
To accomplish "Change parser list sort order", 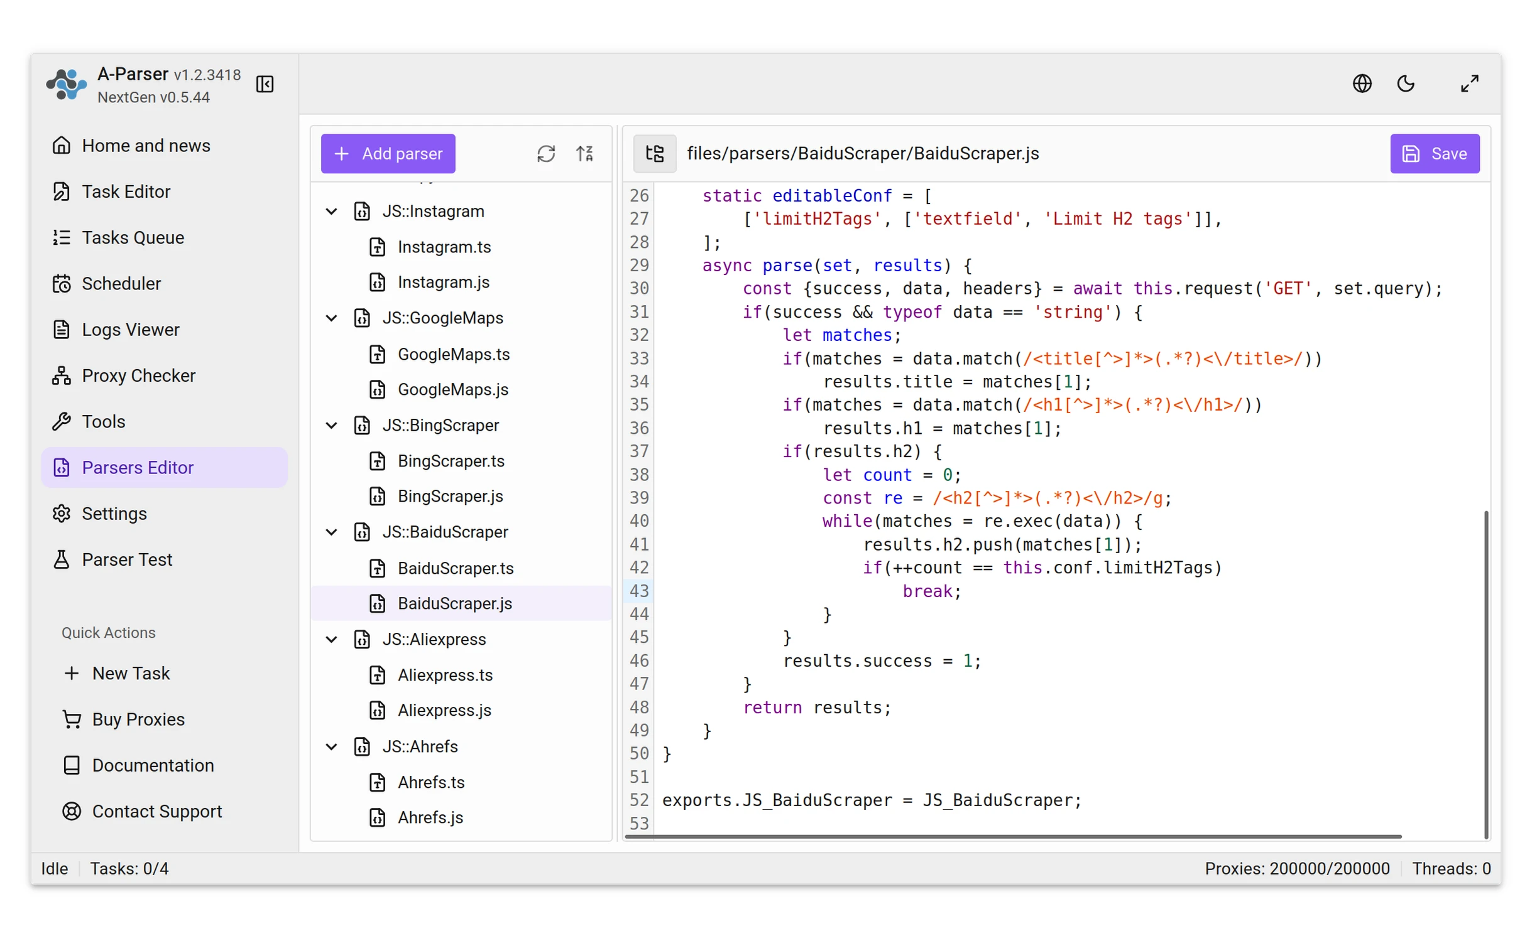I will click(584, 154).
